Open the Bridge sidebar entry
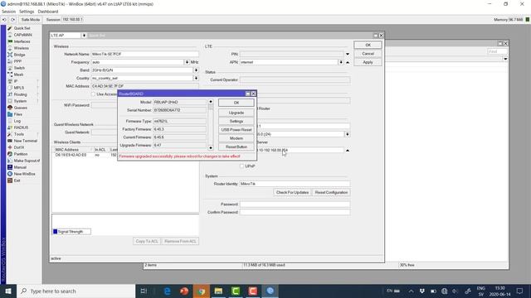Screen dimensions: 531x298 (19, 55)
